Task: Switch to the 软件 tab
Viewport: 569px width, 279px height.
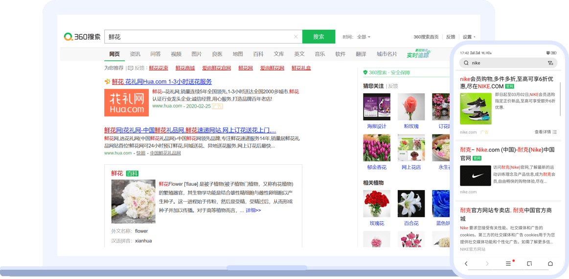Action: coord(341,54)
